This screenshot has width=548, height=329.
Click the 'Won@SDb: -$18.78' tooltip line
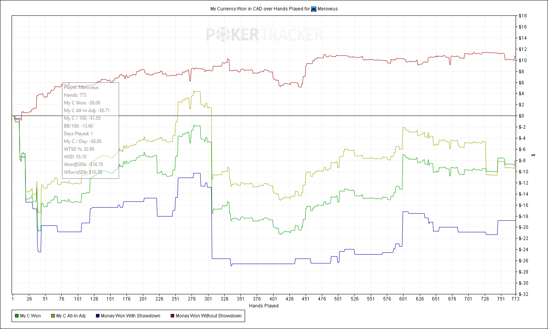point(83,164)
